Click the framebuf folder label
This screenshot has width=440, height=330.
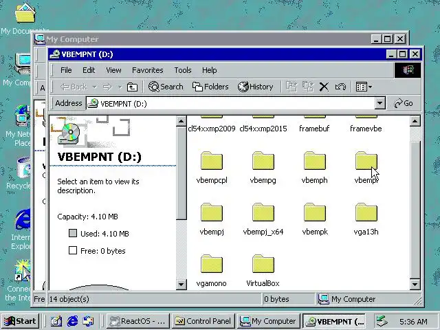tap(314, 129)
